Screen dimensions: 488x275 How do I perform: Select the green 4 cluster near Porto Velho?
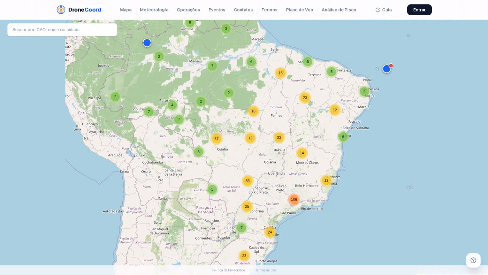click(x=172, y=105)
